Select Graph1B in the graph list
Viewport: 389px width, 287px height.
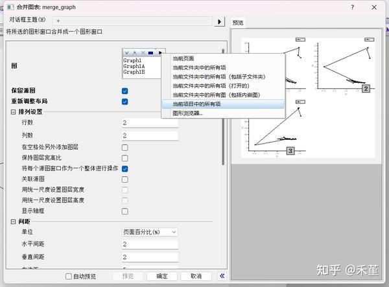coord(134,72)
